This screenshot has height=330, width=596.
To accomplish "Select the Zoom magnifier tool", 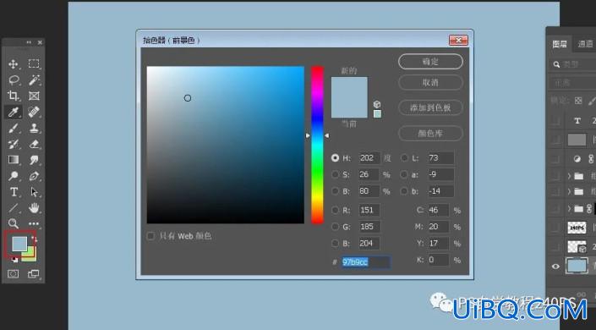I will (14, 223).
